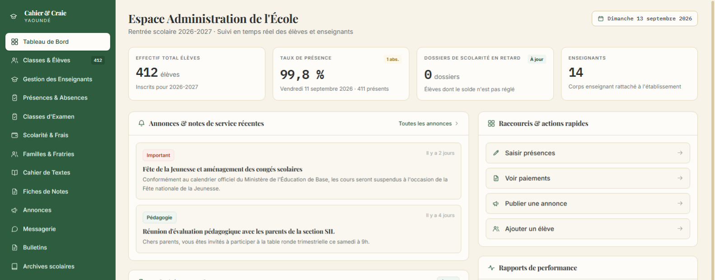The width and height of the screenshot is (715, 280).
Task: Click the Tableau de Bord grid icon
Action: (x=14, y=42)
